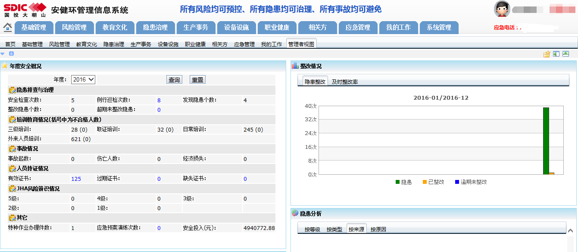Switch to the 及时整改率 tab
578x252 pixels.
[x=344, y=82]
